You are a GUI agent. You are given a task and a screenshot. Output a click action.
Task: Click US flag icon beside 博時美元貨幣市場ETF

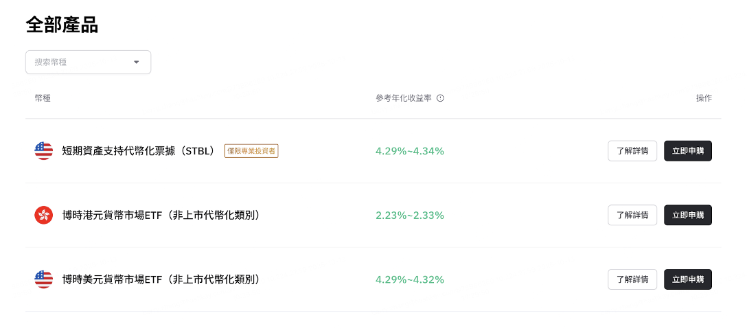pos(43,279)
